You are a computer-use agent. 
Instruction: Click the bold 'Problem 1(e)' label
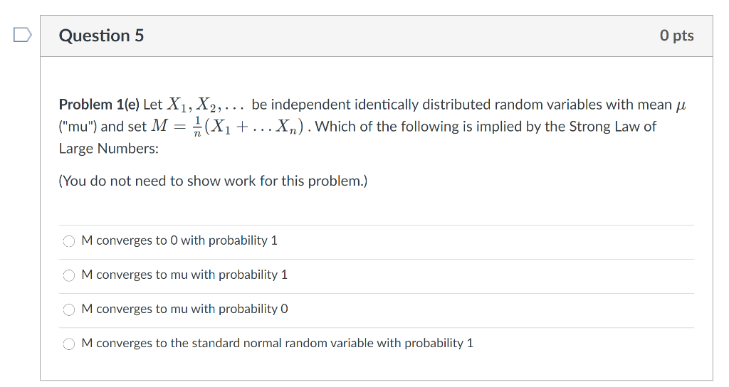click(x=99, y=105)
